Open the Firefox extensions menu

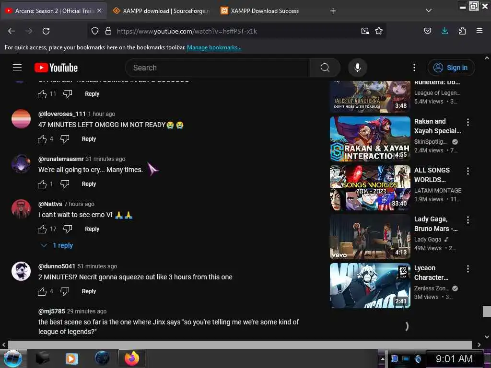pyautogui.click(x=462, y=31)
